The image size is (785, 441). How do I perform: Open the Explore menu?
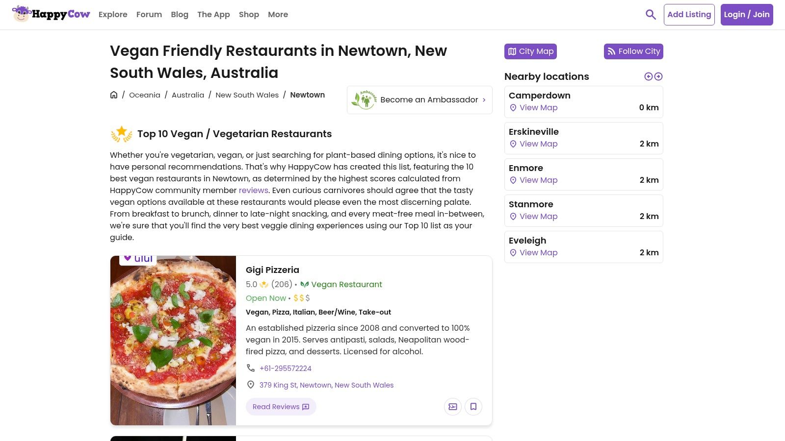pyautogui.click(x=113, y=15)
